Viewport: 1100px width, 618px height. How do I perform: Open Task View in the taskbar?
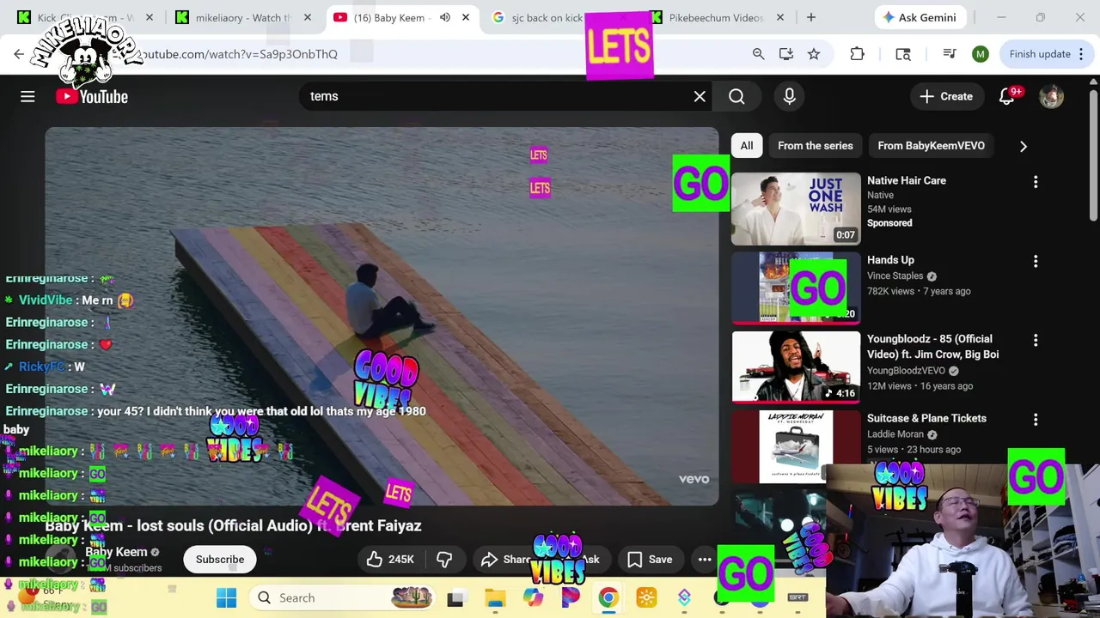click(x=455, y=597)
